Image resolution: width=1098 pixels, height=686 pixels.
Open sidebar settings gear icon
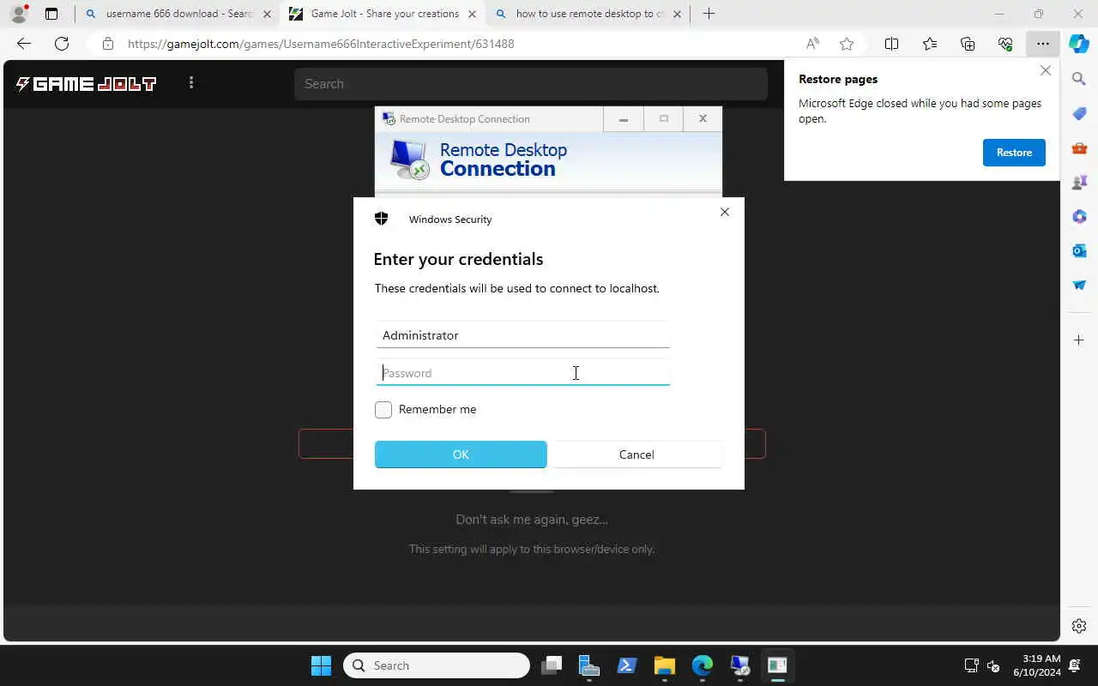pos(1079,626)
